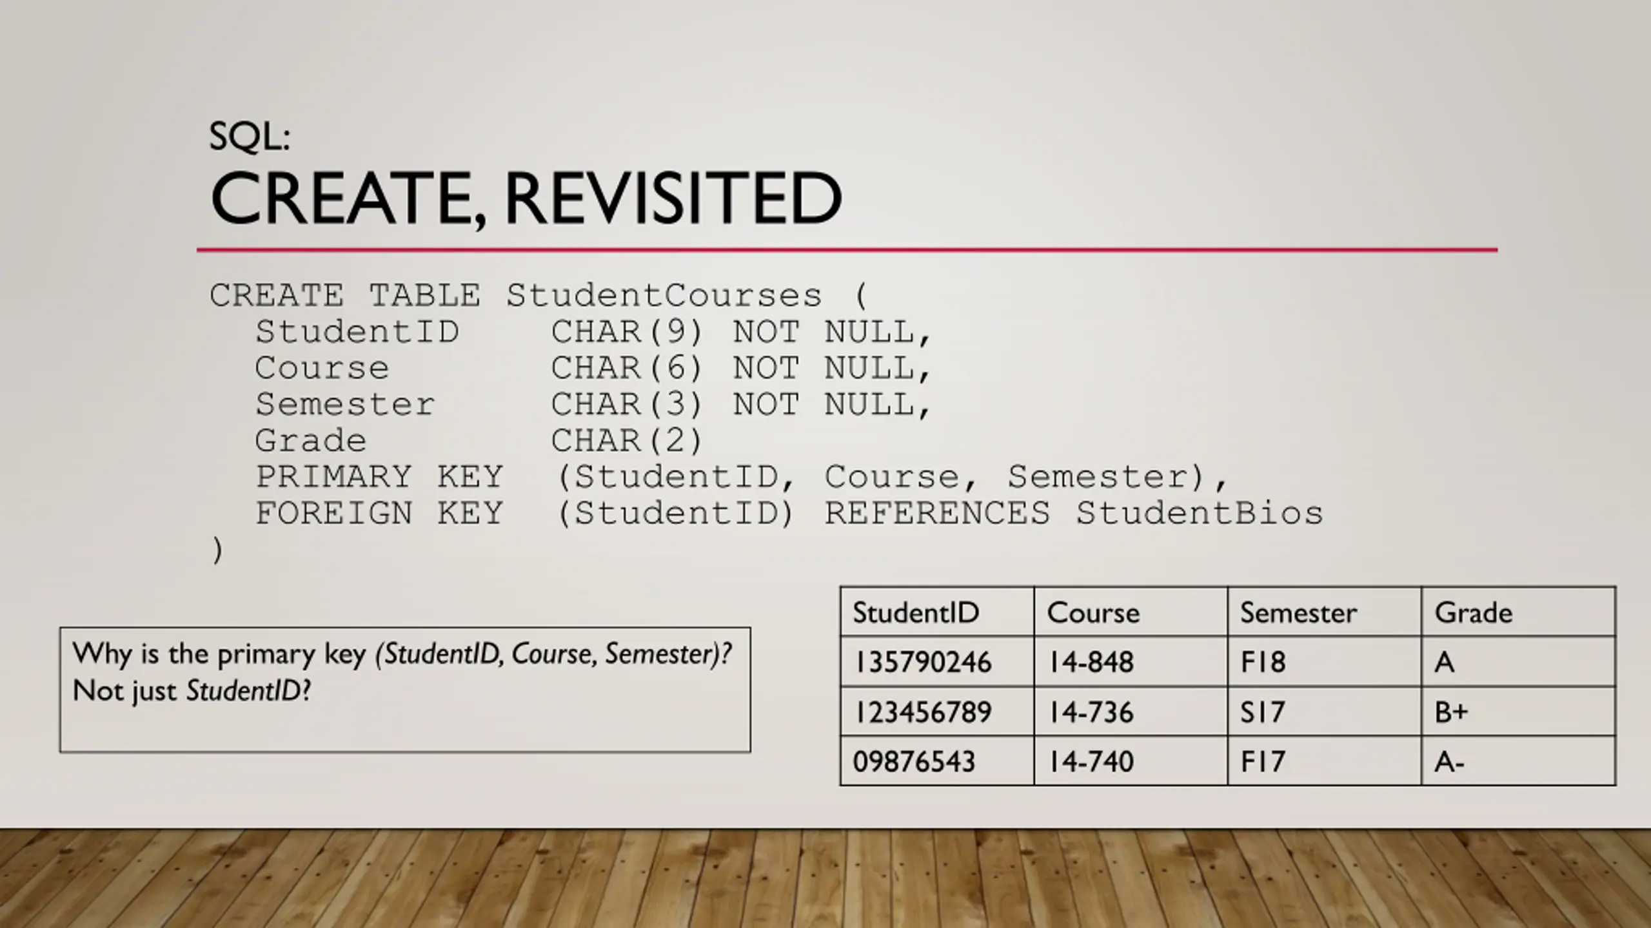
Task: Click the CREATE TABLE StudentCourses line
Action: coord(539,296)
